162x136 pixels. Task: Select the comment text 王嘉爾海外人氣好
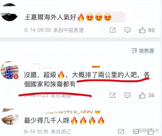[x=50, y=17]
